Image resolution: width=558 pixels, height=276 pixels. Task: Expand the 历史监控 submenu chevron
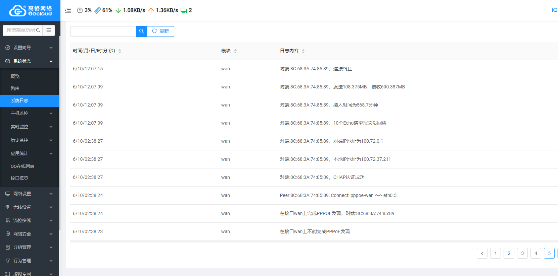pyautogui.click(x=51, y=140)
